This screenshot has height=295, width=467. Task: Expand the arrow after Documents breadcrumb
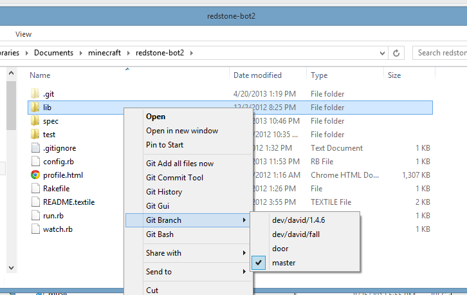click(x=80, y=53)
